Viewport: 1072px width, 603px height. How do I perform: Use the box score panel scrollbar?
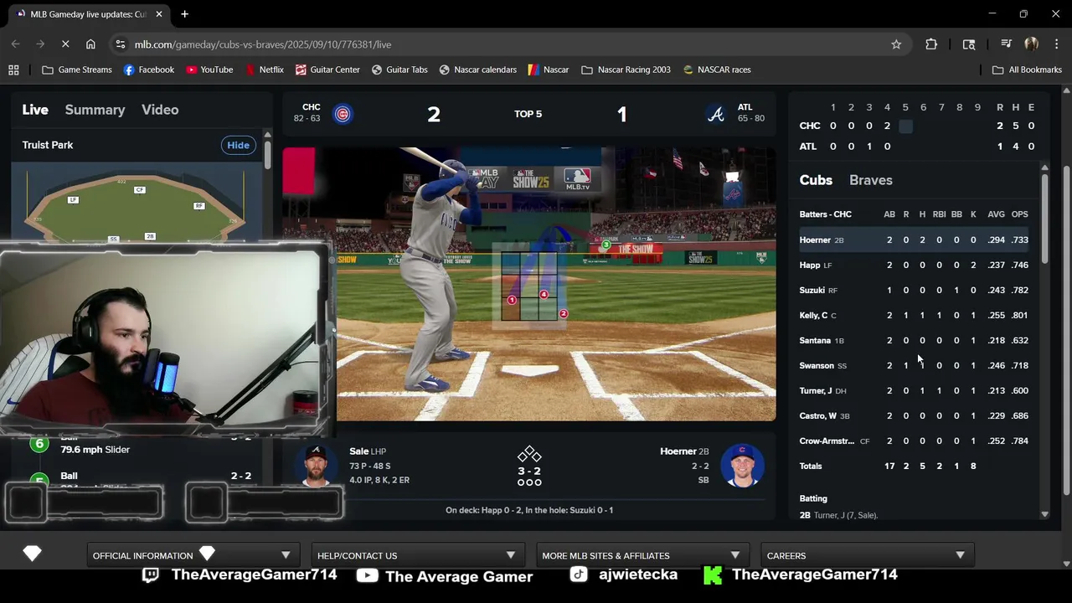coord(1044,219)
